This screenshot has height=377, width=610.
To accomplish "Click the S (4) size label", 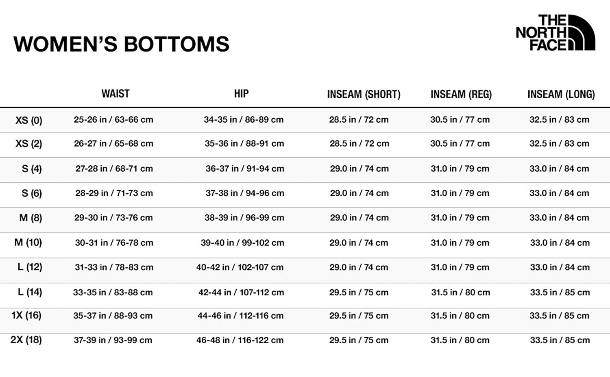I will pos(32,169).
